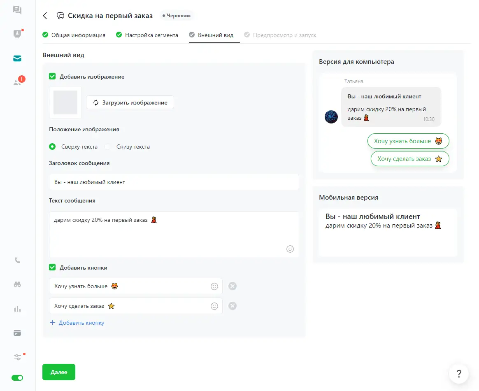Open emoji picker for 'Хочу узнать больше' button

[214, 286]
